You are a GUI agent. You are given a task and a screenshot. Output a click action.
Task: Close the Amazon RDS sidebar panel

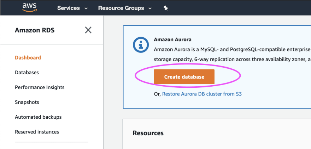(88, 30)
